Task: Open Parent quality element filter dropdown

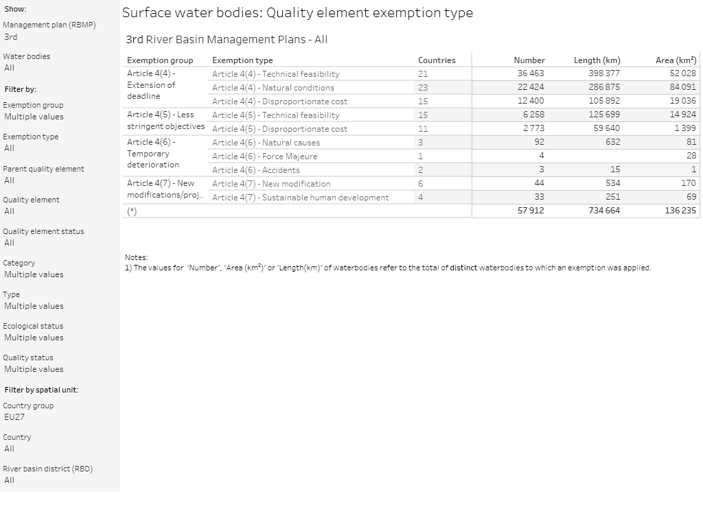Action: tap(60, 180)
